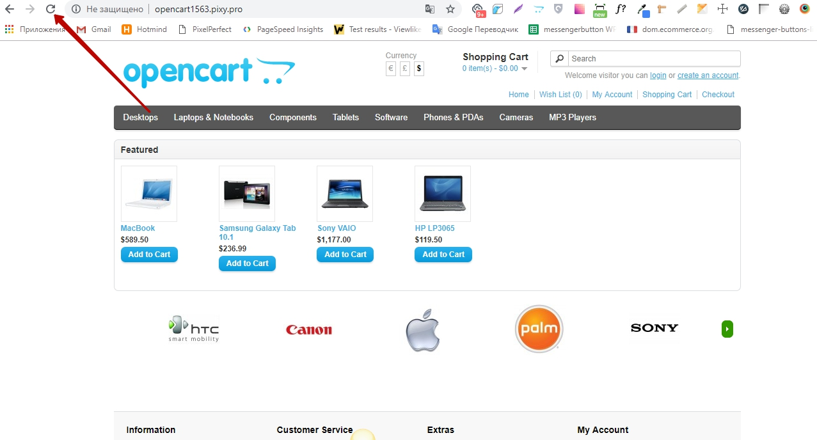Expand the Shopping Cart 0 items dropdown

(495, 68)
